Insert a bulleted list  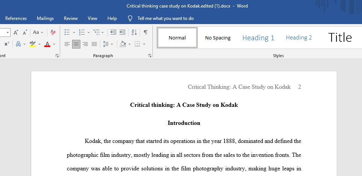click(x=67, y=32)
